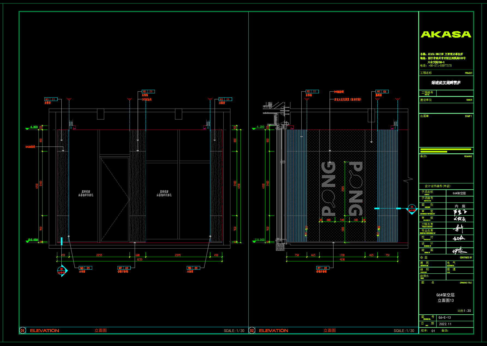
Task: Click the left window note 原建筑窗 由幕墙单位深化
Action: point(86,193)
